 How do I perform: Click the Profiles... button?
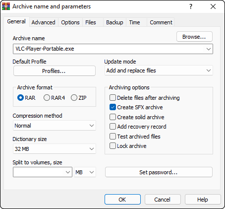[x=55, y=71]
